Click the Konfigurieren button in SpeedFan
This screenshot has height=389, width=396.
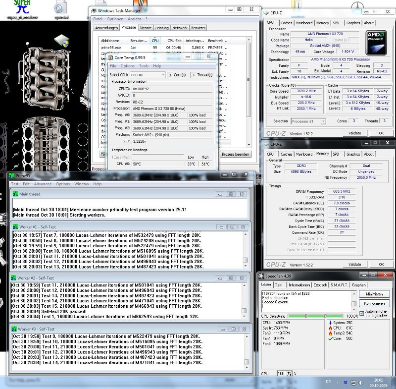tap(374, 303)
